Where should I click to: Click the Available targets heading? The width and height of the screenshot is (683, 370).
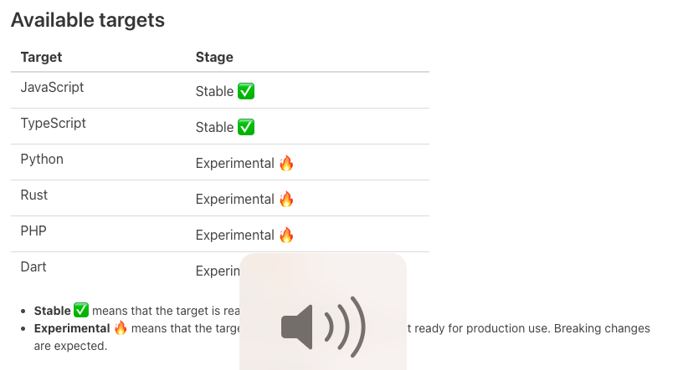[88, 20]
